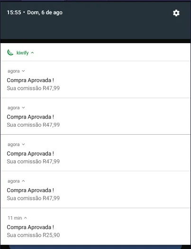
Task: Tap the date Dom, 6 de ago
Action: [45, 12]
